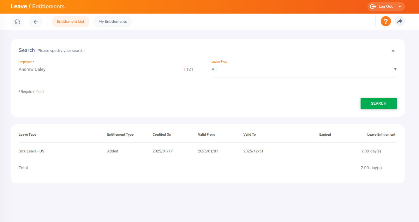Select the Entitlement List tab
419x222 pixels.
click(70, 22)
